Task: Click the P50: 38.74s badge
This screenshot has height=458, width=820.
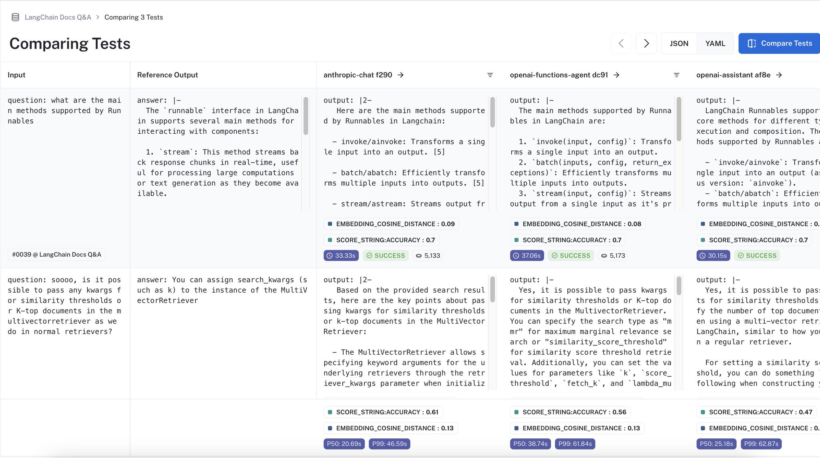Action: click(531, 444)
